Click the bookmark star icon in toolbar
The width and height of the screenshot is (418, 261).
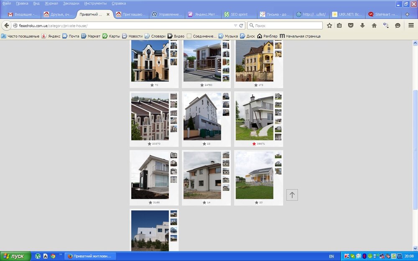tap(329, 25)
